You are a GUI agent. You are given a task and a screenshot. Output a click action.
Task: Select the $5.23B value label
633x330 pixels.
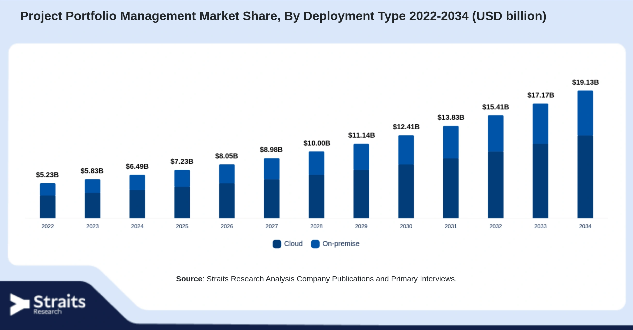click(x=47, y=175)
